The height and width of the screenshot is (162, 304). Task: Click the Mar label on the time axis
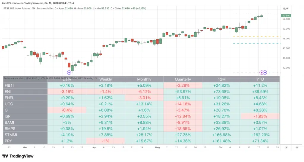pos(25,147)
